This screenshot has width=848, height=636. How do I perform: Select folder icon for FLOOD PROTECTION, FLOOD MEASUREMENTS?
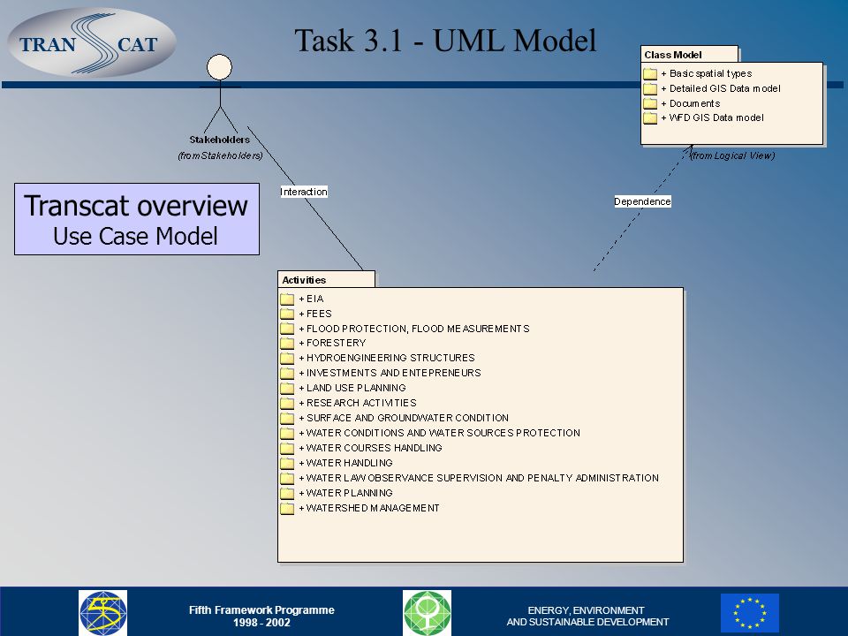(x=287, y=329)
